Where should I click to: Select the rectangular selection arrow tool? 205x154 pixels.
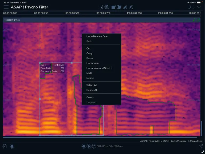click(101, 7)
